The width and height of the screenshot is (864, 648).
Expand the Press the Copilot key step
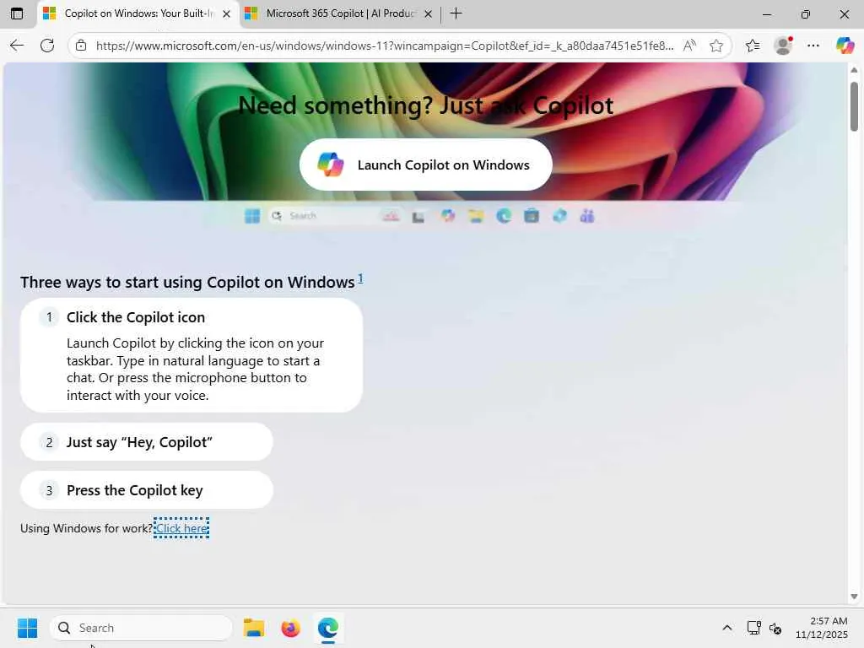(x=147, y=490)
